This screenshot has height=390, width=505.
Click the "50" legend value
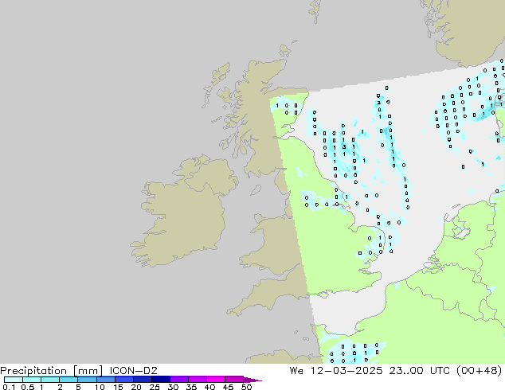(246, 387)
